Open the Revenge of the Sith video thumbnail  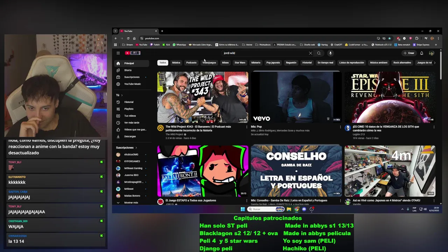point(390,97)
